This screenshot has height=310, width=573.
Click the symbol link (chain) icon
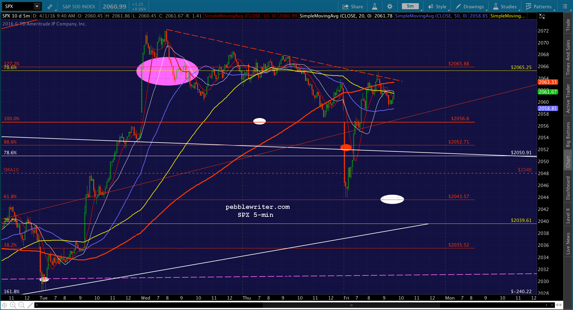point(50,6)
